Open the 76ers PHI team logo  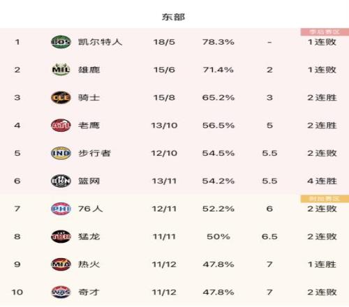(61, 209)
